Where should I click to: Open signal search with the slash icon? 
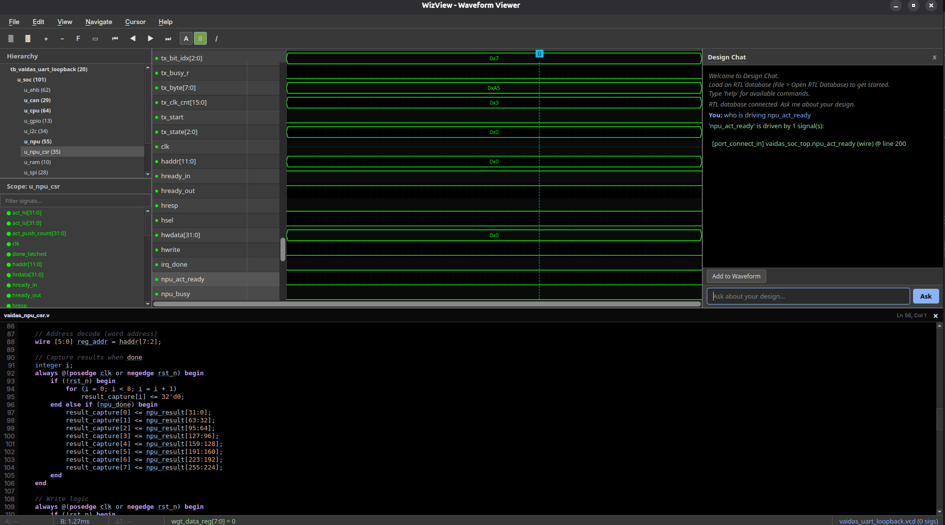(x=216, y=38)
